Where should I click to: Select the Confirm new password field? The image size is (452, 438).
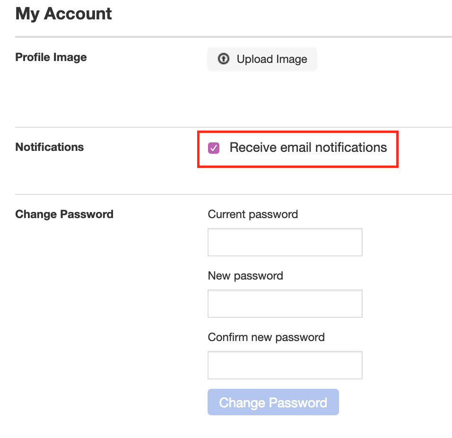pyautogui.click(x=285, y=365)
